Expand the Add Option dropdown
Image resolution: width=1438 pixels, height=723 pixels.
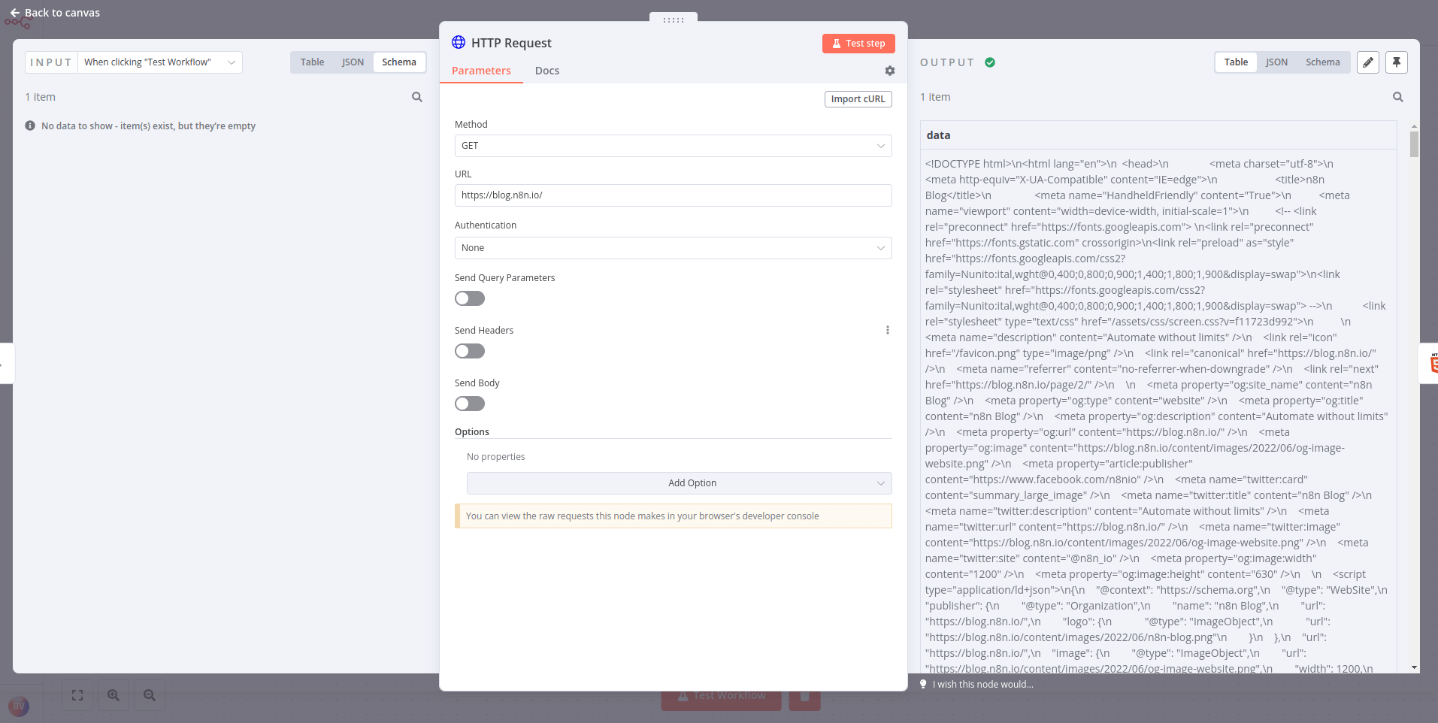(678, 483)
